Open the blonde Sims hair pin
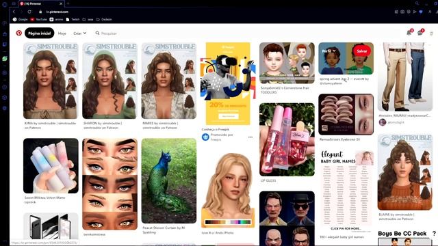The height and width of the screenshot is (246, 438). (x=228, y=190)
